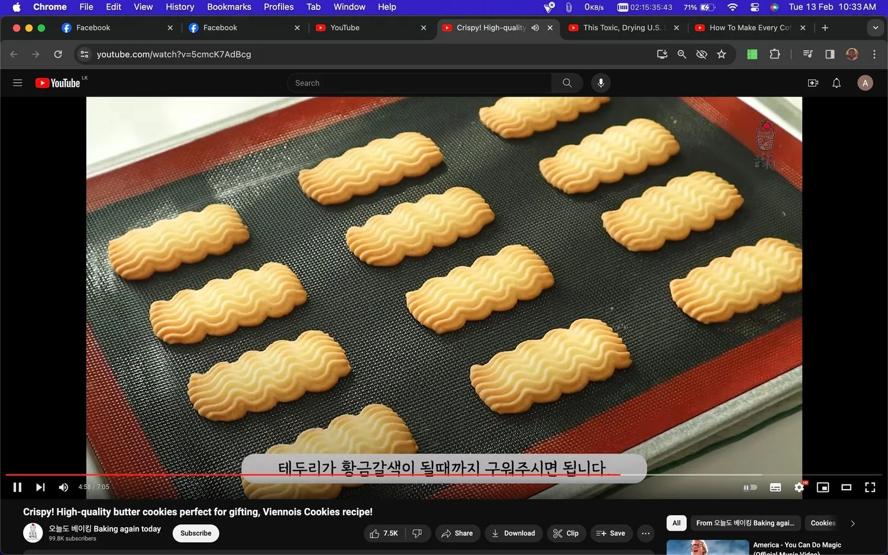Search with your voice microphone
The height and width of the screenshot is (555, 888).
[x=601, y=83]
